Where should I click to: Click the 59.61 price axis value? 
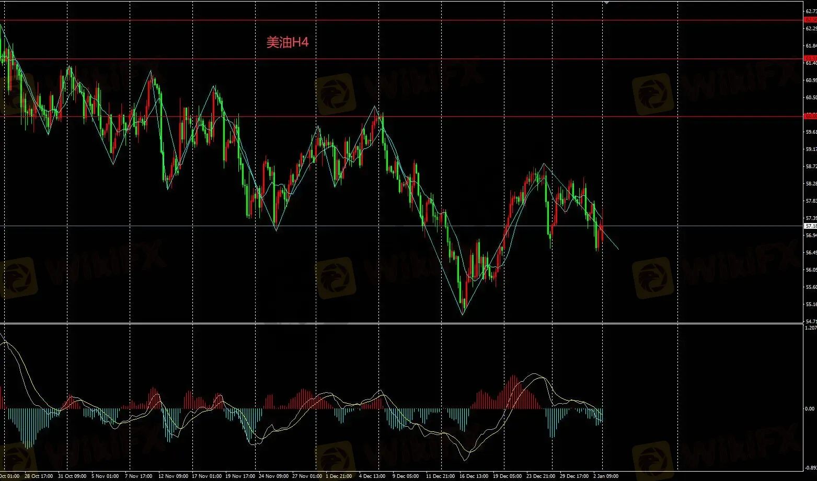click(811, 132)
